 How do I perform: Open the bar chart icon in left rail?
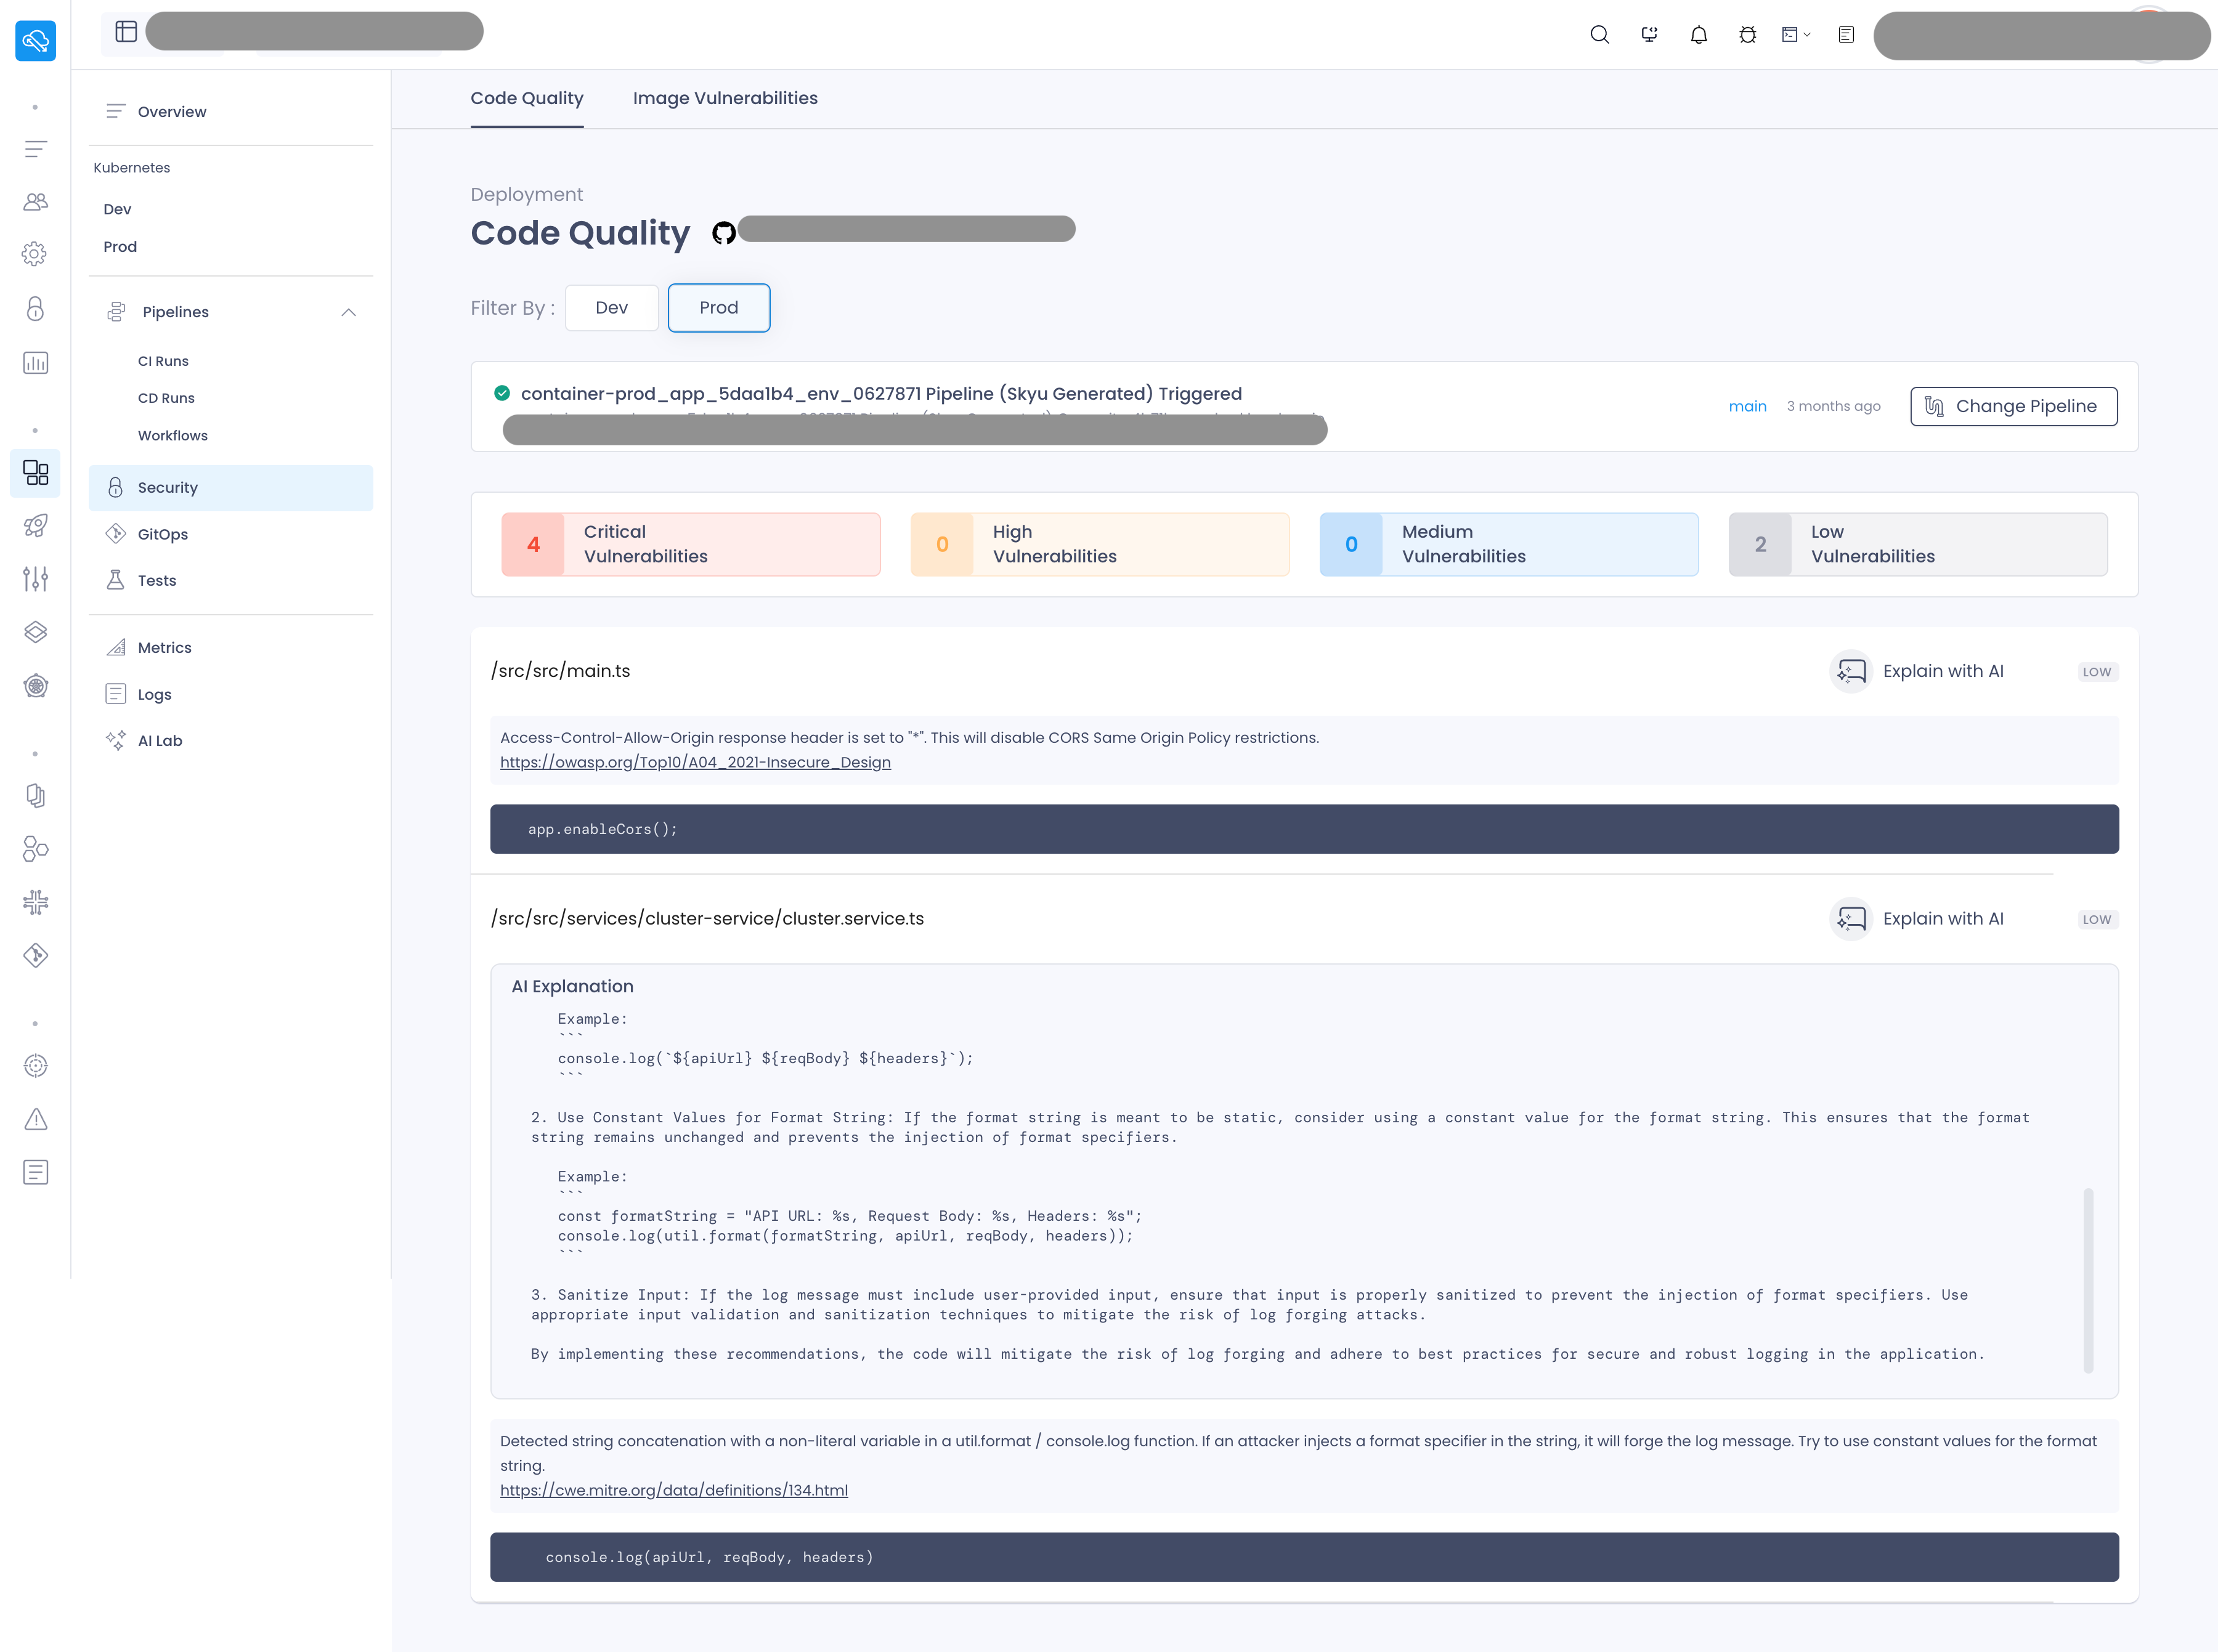pos(36,363)
